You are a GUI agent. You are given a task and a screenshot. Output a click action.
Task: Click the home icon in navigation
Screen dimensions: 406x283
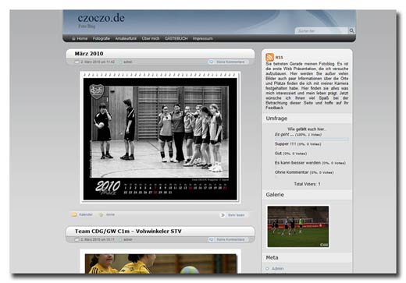click(73, 39)
